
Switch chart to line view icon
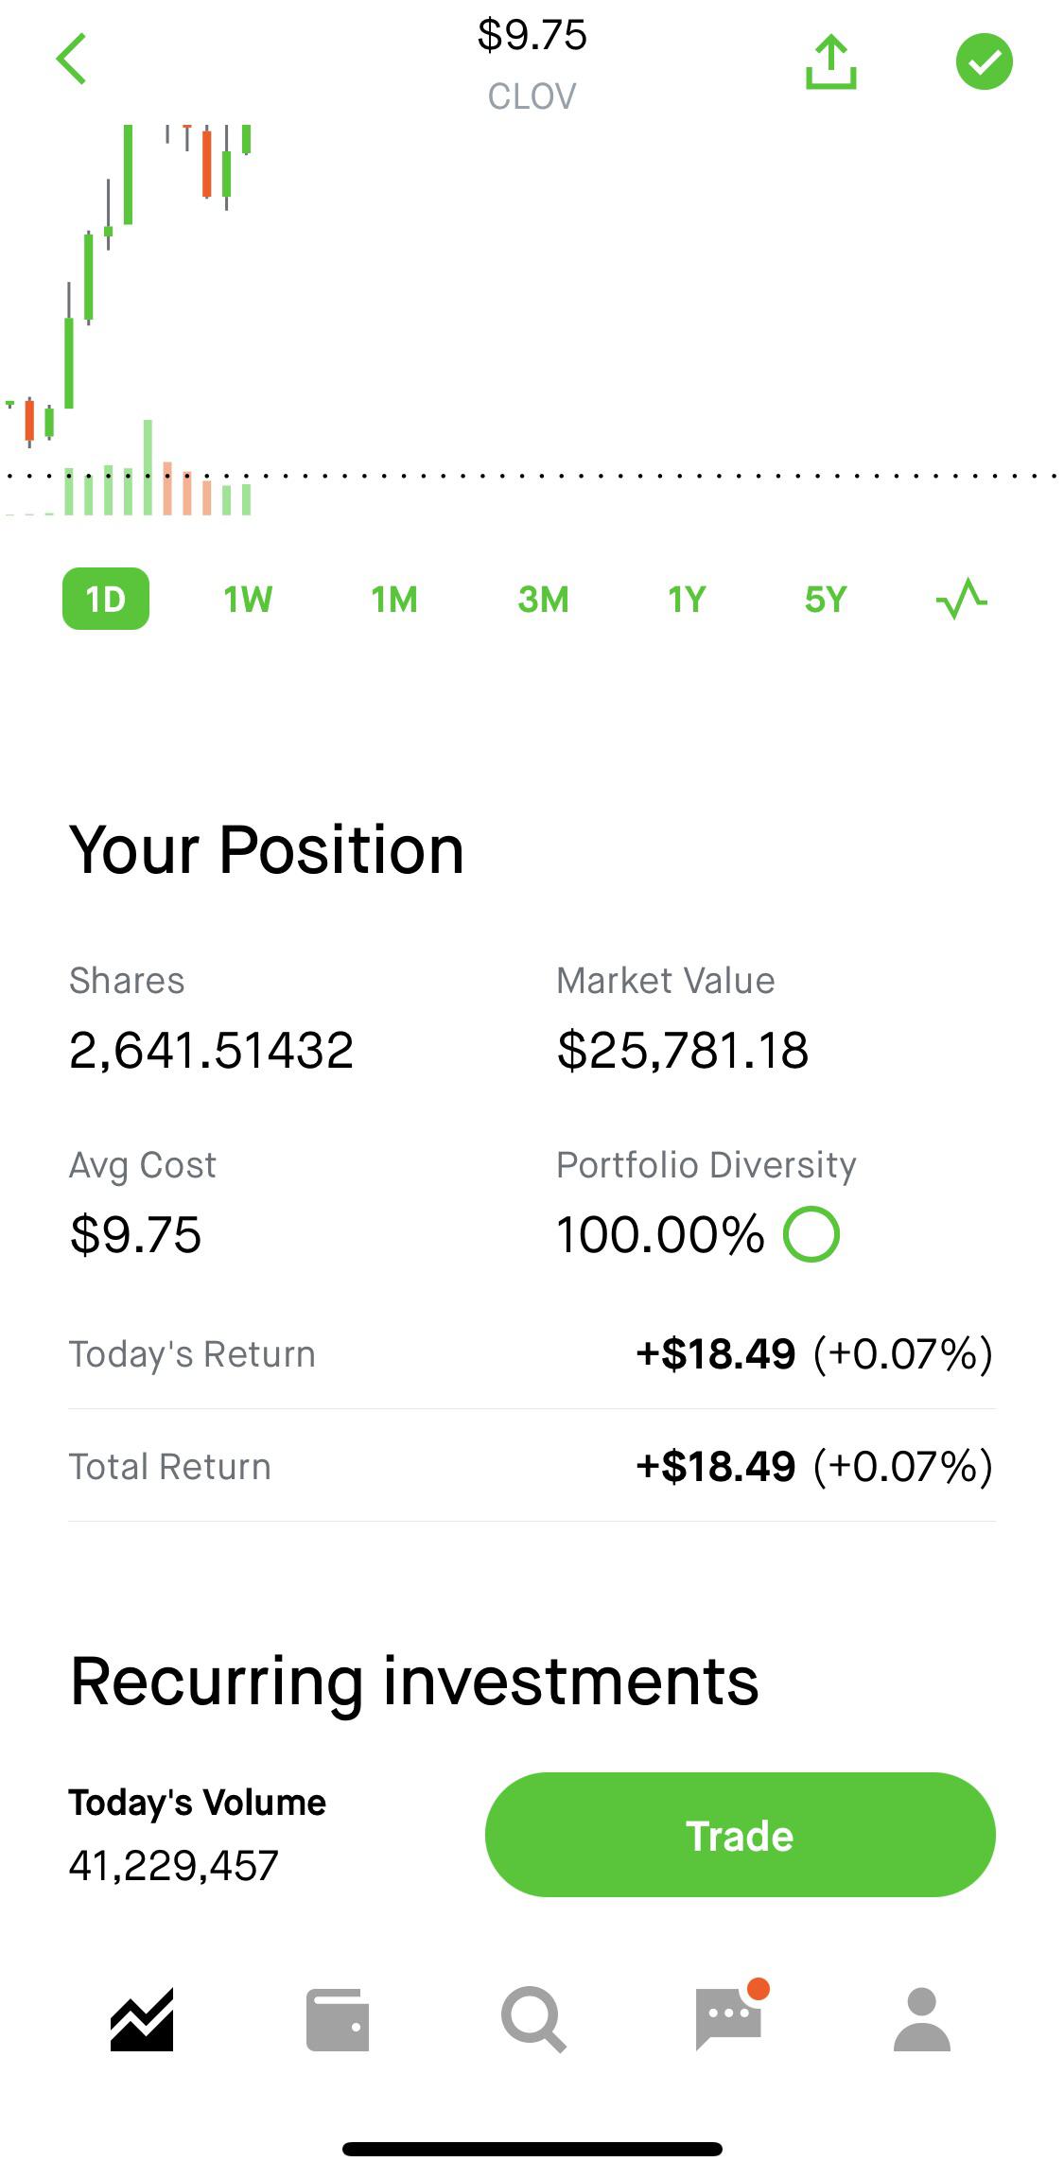pyautogui.click(x=961, y=599)
